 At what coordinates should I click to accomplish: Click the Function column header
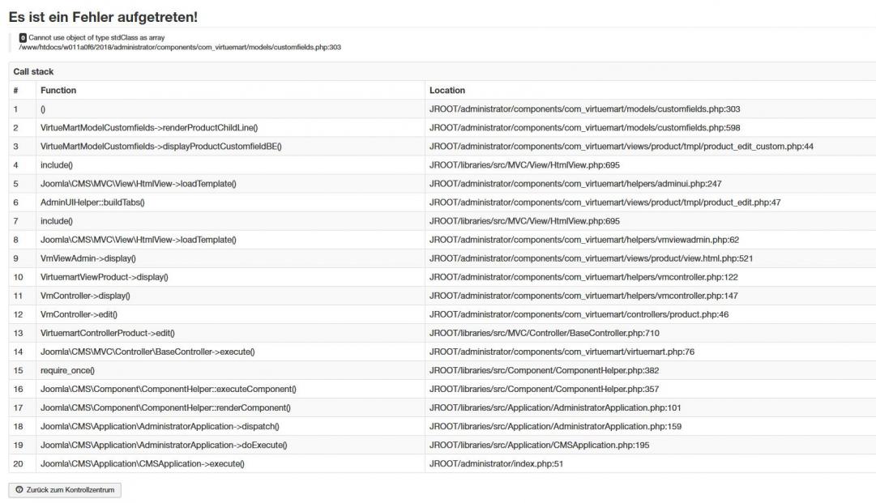pyautogui.click(x=58, y=90)
